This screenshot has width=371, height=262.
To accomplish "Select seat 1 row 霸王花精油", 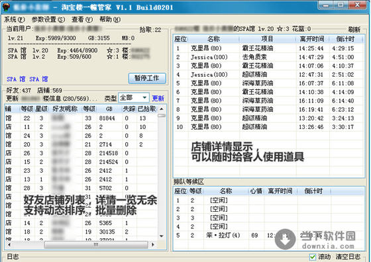I will [x=269, y=48].
